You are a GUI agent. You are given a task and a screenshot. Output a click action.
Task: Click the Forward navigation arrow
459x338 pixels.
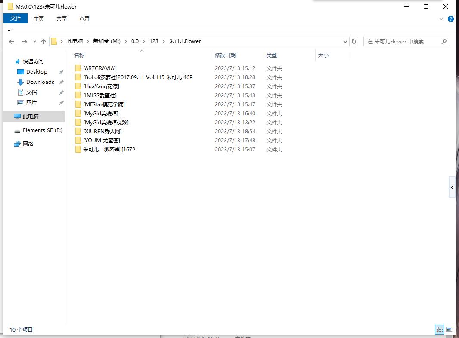pos(25,42)
